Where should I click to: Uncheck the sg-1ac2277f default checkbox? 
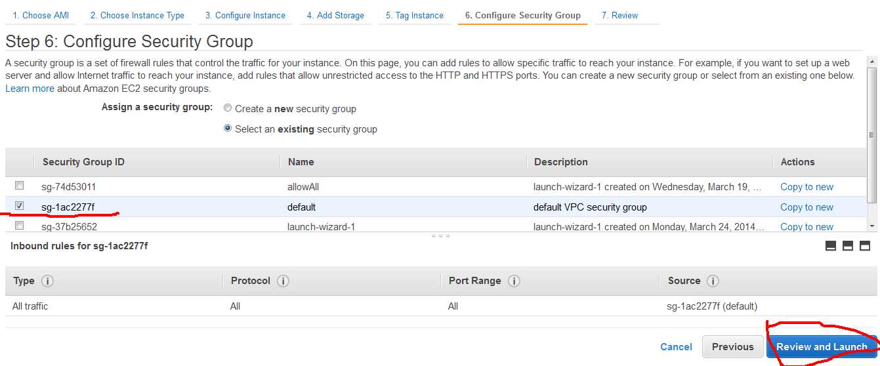[20, 206]
